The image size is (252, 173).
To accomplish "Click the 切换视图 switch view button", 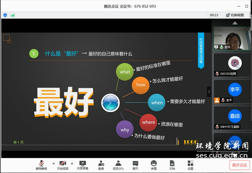I will pos(235,15).
